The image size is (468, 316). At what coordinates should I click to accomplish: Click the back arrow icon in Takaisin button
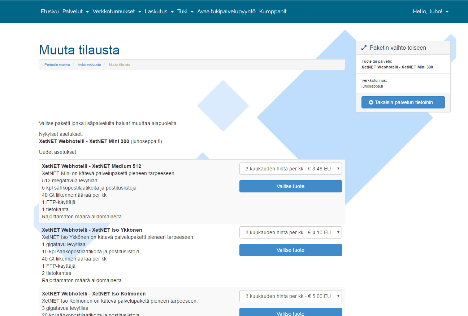pos(371,102)
